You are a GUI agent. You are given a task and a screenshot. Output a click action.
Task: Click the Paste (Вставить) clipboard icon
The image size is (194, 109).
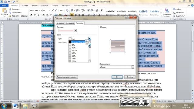[x=4, y=11]
